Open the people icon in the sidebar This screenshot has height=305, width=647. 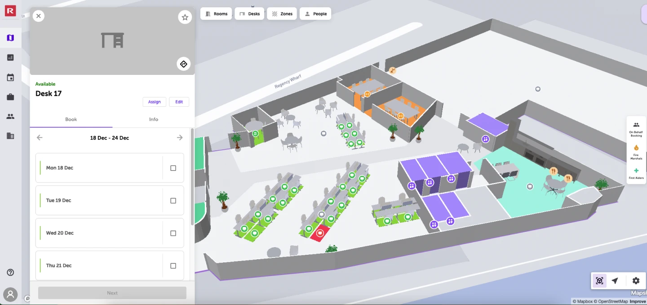click(x=10, y=116)
